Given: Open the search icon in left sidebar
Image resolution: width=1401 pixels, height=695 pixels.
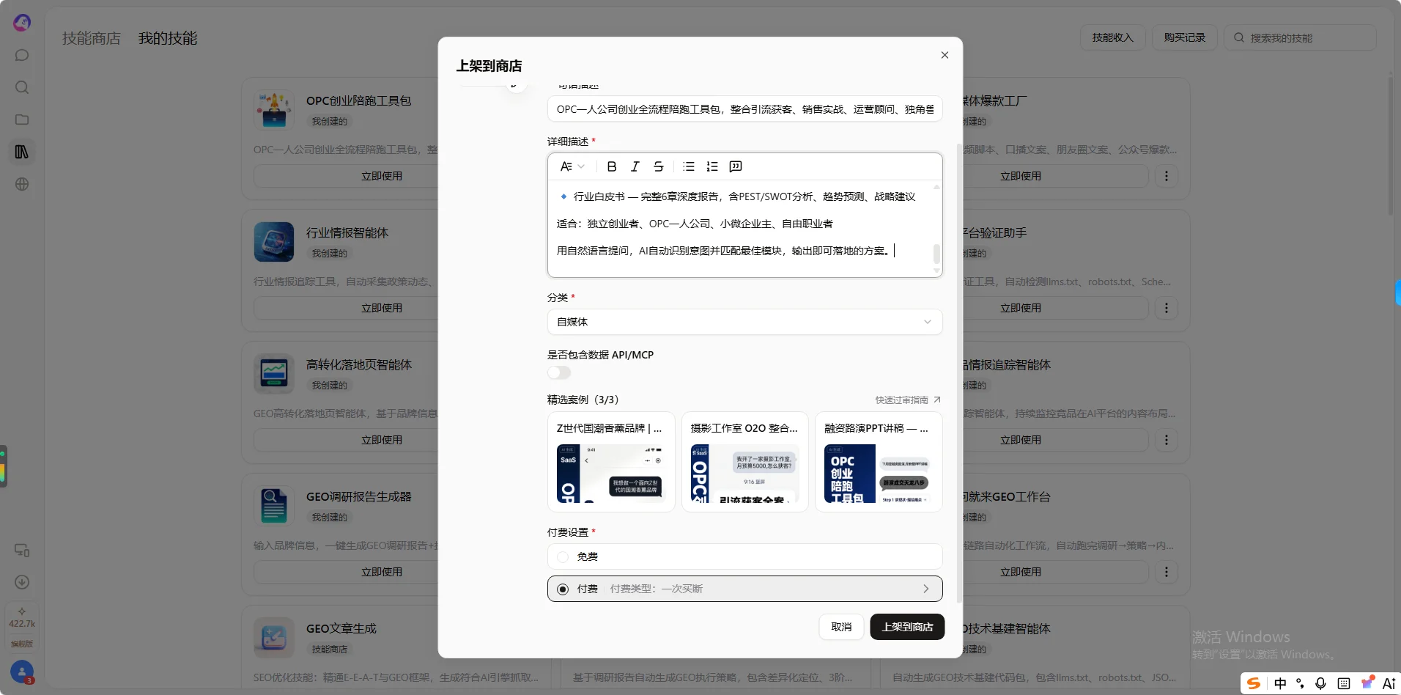Looking at the screenshot, I should point(22,87).
